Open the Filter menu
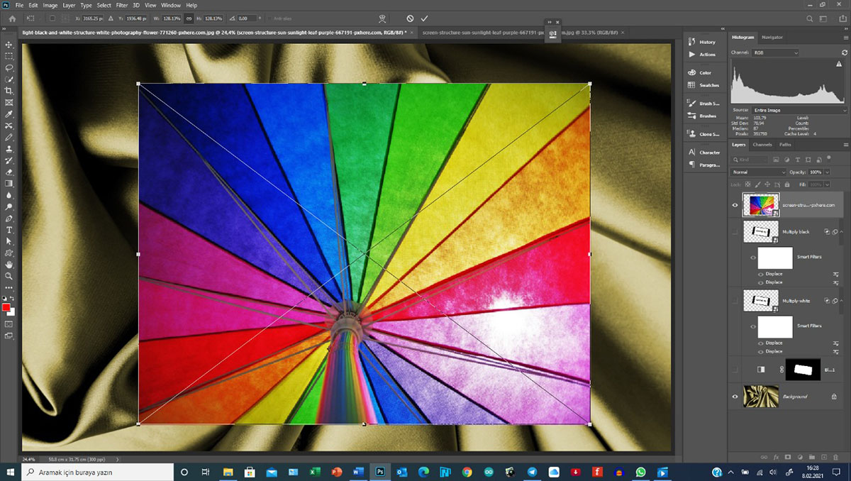This screenshot has width=851, height=481. pos(122,5)
